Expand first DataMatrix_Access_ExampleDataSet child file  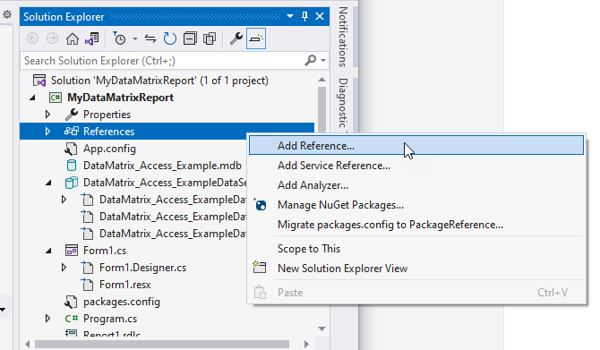[x=64, y=200]
